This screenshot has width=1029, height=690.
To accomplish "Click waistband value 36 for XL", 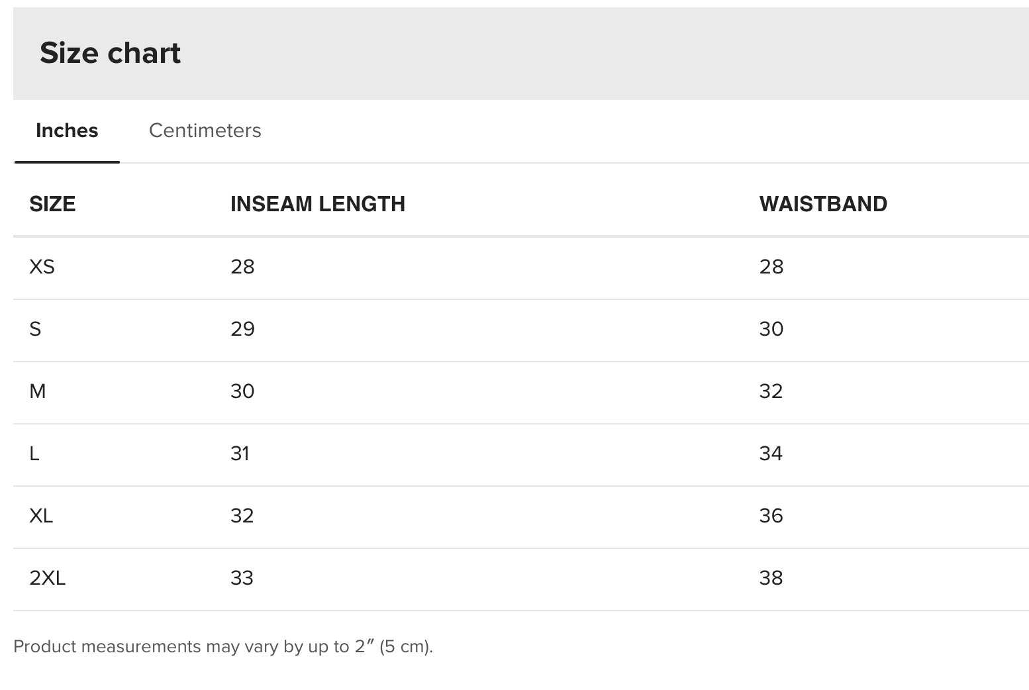I will [x=771, y=516].
